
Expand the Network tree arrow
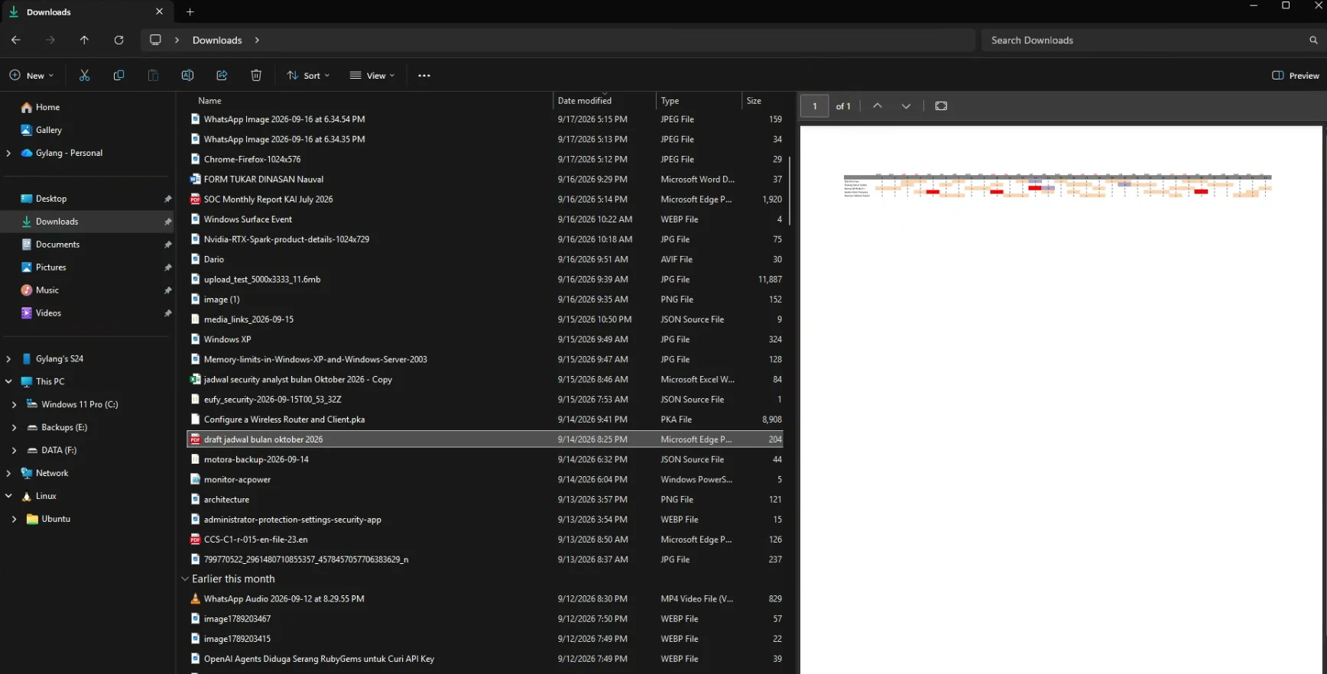(x=8, y=473)
